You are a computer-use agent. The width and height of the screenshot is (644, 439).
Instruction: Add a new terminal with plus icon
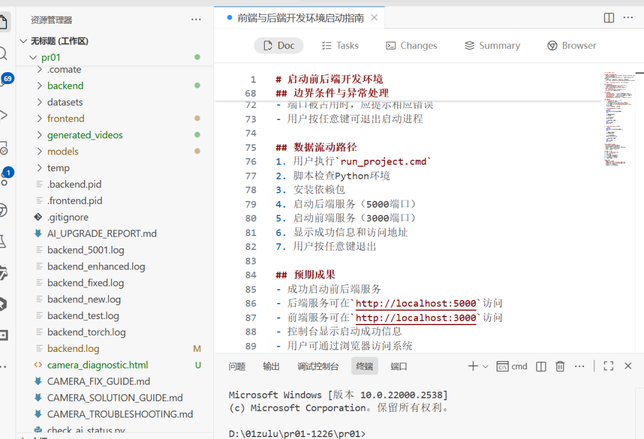pyautogui.click(x=473, y=366)
